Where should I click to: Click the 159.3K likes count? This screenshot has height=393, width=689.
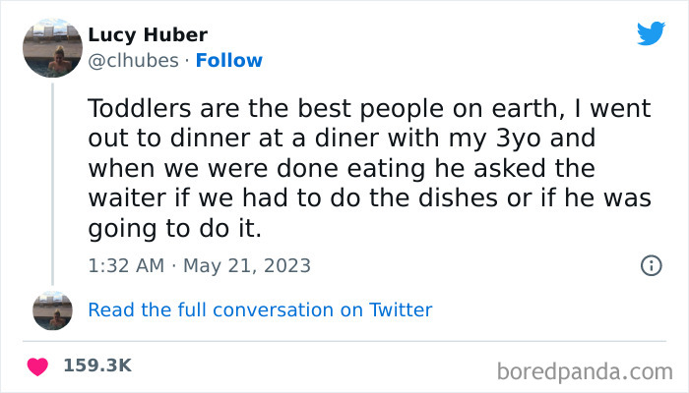point(96,365)
